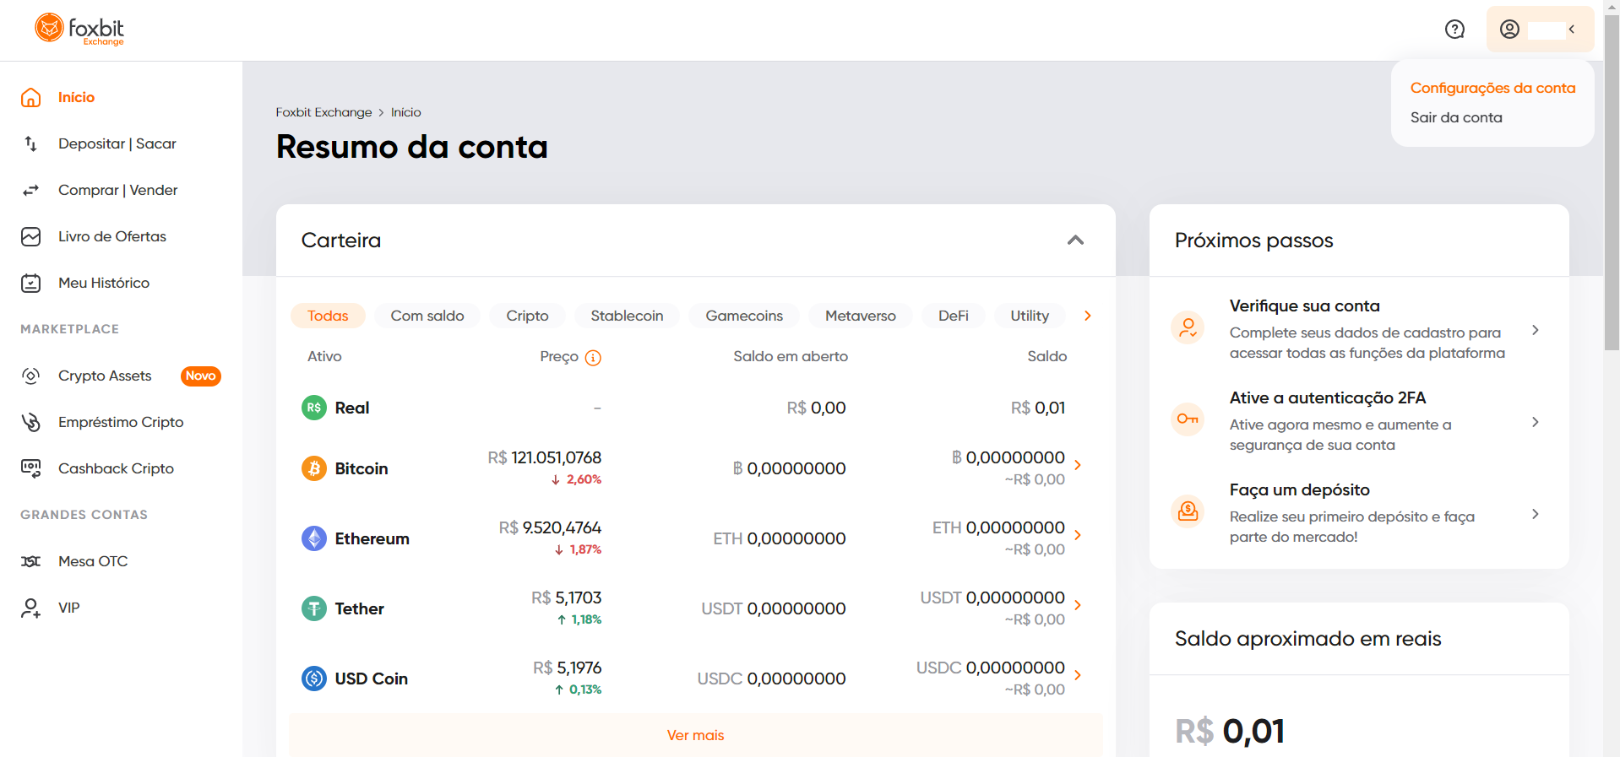Click the Livro de Ofertas chart icon
1620x757 pixels.
pos(31,236)
